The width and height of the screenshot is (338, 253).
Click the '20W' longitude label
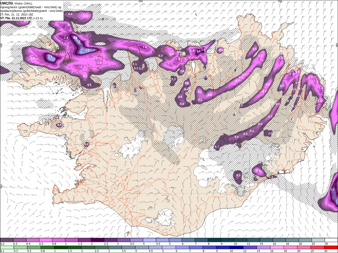[x=140, y=1]
